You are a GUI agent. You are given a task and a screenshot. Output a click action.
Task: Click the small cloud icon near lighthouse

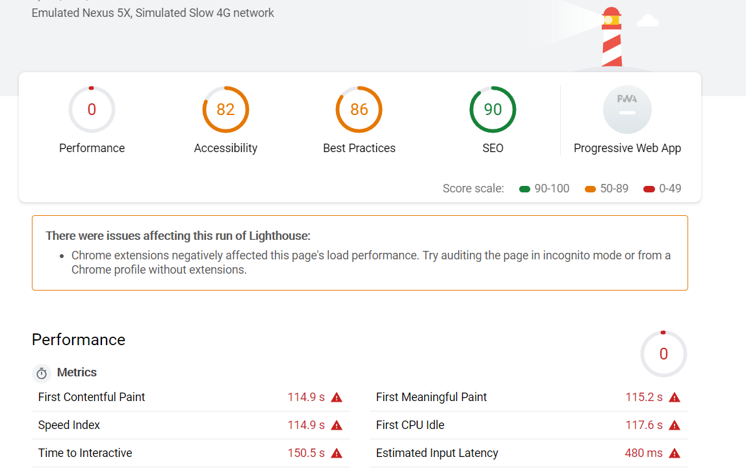coord(647,21)
